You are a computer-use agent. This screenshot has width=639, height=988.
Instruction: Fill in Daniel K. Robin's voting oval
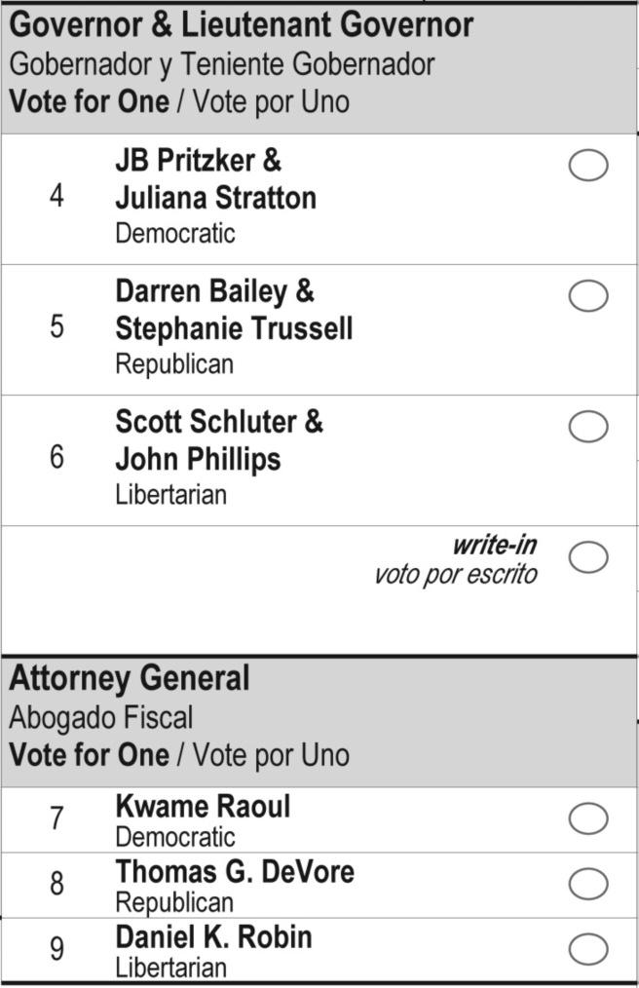(x=587, y=949)
